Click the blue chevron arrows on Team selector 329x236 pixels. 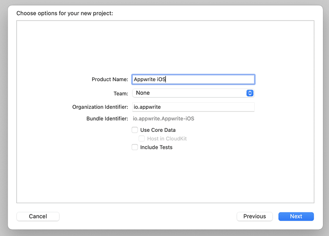pyautogui.click(x=250, y=93)
